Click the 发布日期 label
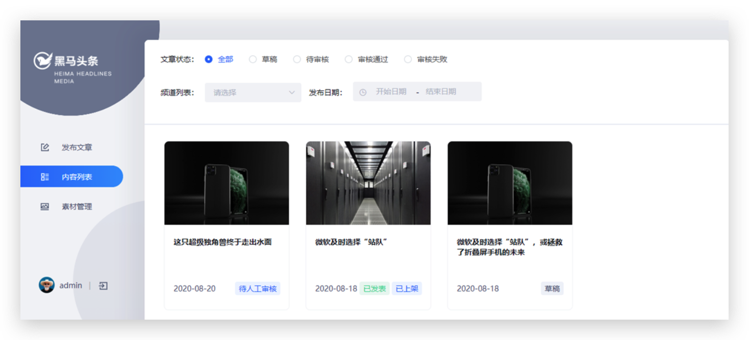 [x=326, y=93]
